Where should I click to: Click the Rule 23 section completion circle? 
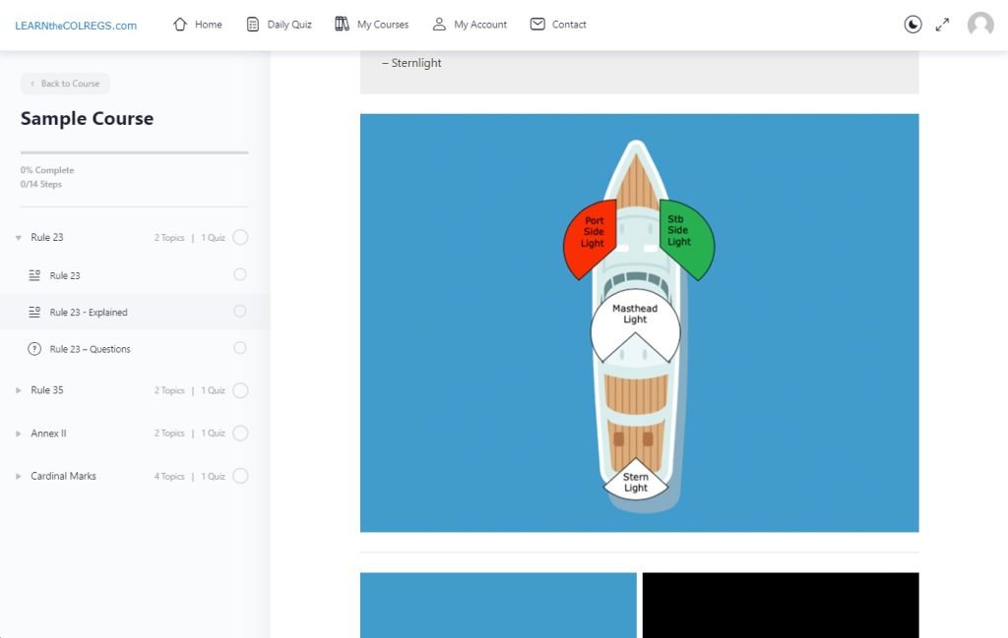point(240,237)
